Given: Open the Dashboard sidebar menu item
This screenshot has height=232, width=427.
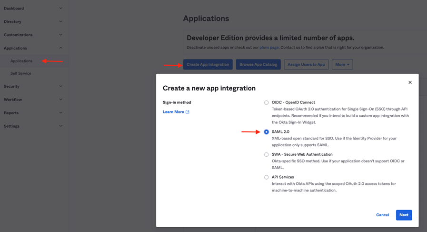Looking at the screenshot, I should point(14,9).
